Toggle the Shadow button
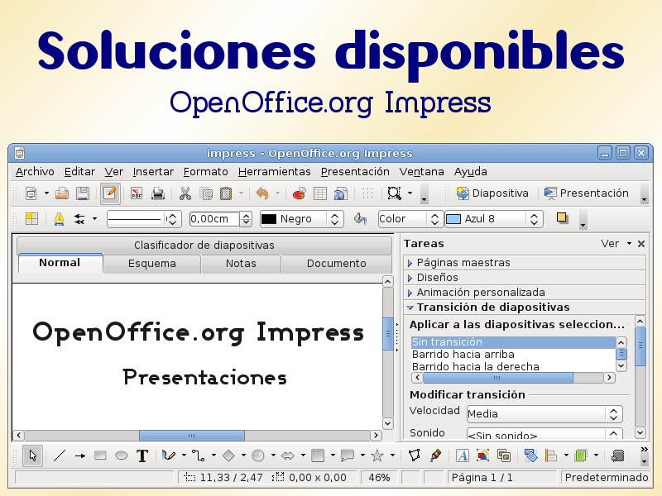 pos(563,218)
